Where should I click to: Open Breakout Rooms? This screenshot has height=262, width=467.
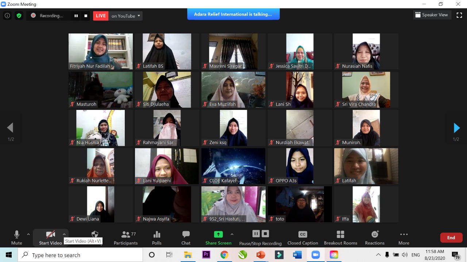coord(340,238)
